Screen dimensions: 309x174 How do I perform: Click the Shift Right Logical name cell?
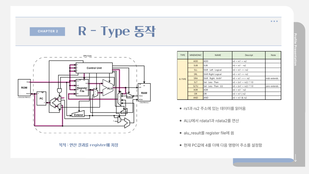(x=218, y=74)
